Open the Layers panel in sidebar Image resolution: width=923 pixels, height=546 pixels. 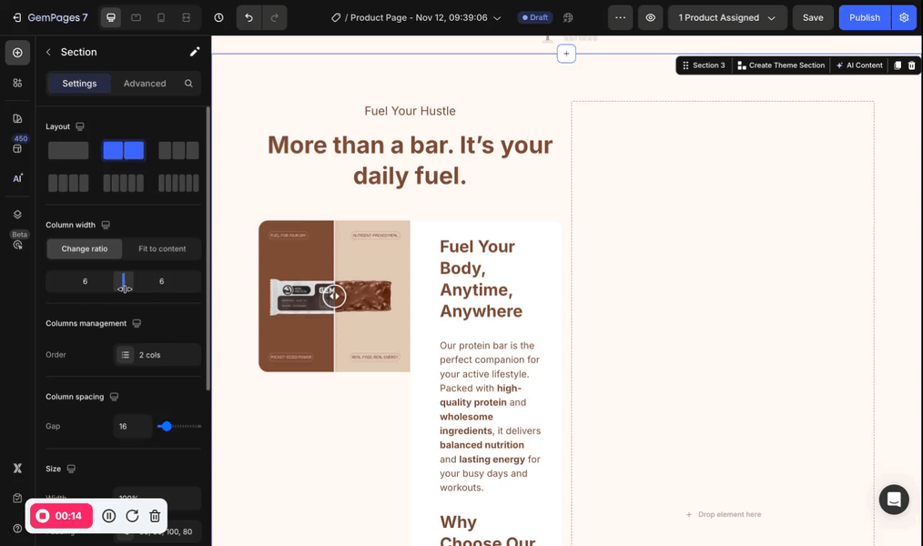pos(17,214)
